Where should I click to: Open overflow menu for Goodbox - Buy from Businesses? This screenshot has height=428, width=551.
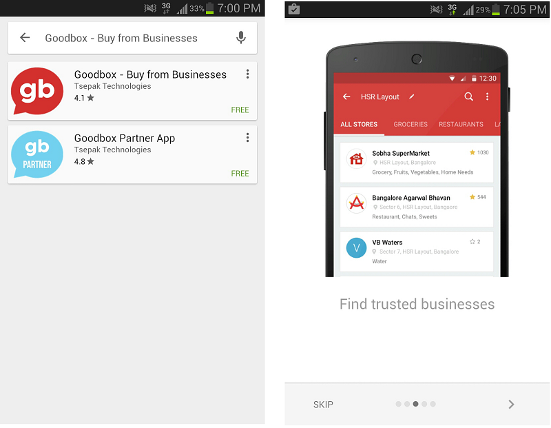(248, 74)
